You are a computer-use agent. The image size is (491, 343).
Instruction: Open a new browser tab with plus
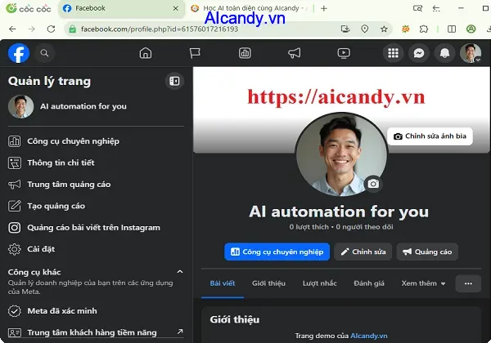coord(324,8)
